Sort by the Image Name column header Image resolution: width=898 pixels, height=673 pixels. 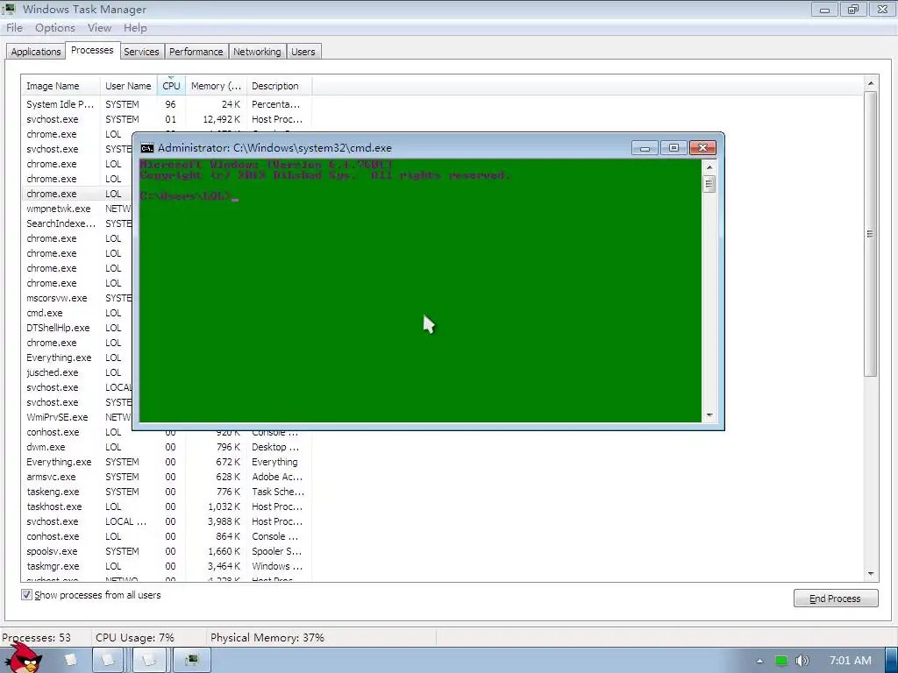pos(61,86)
